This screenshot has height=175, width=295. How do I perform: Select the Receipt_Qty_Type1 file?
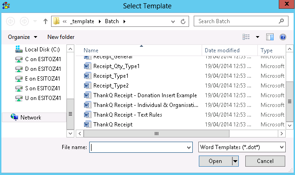pos(116,66)
